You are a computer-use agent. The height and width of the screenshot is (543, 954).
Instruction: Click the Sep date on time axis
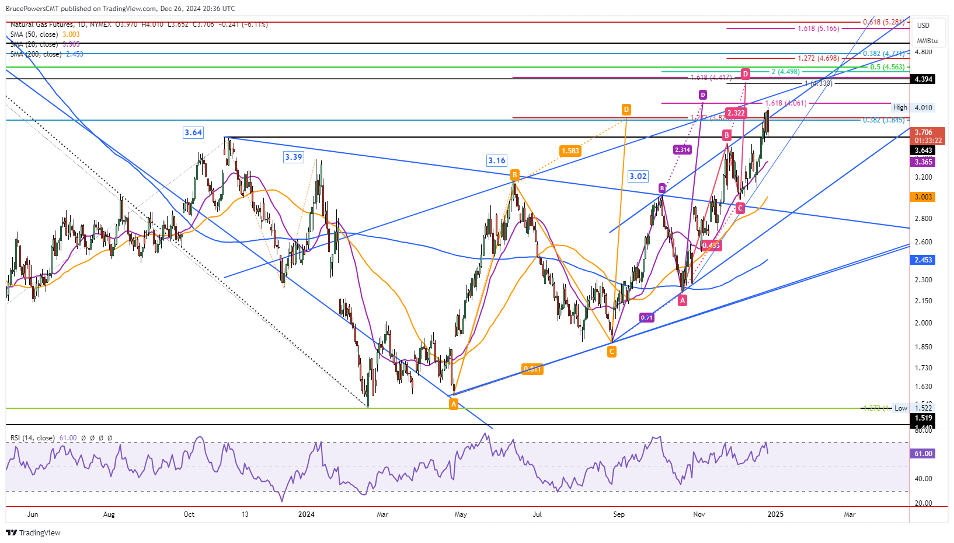click(619, 514)
